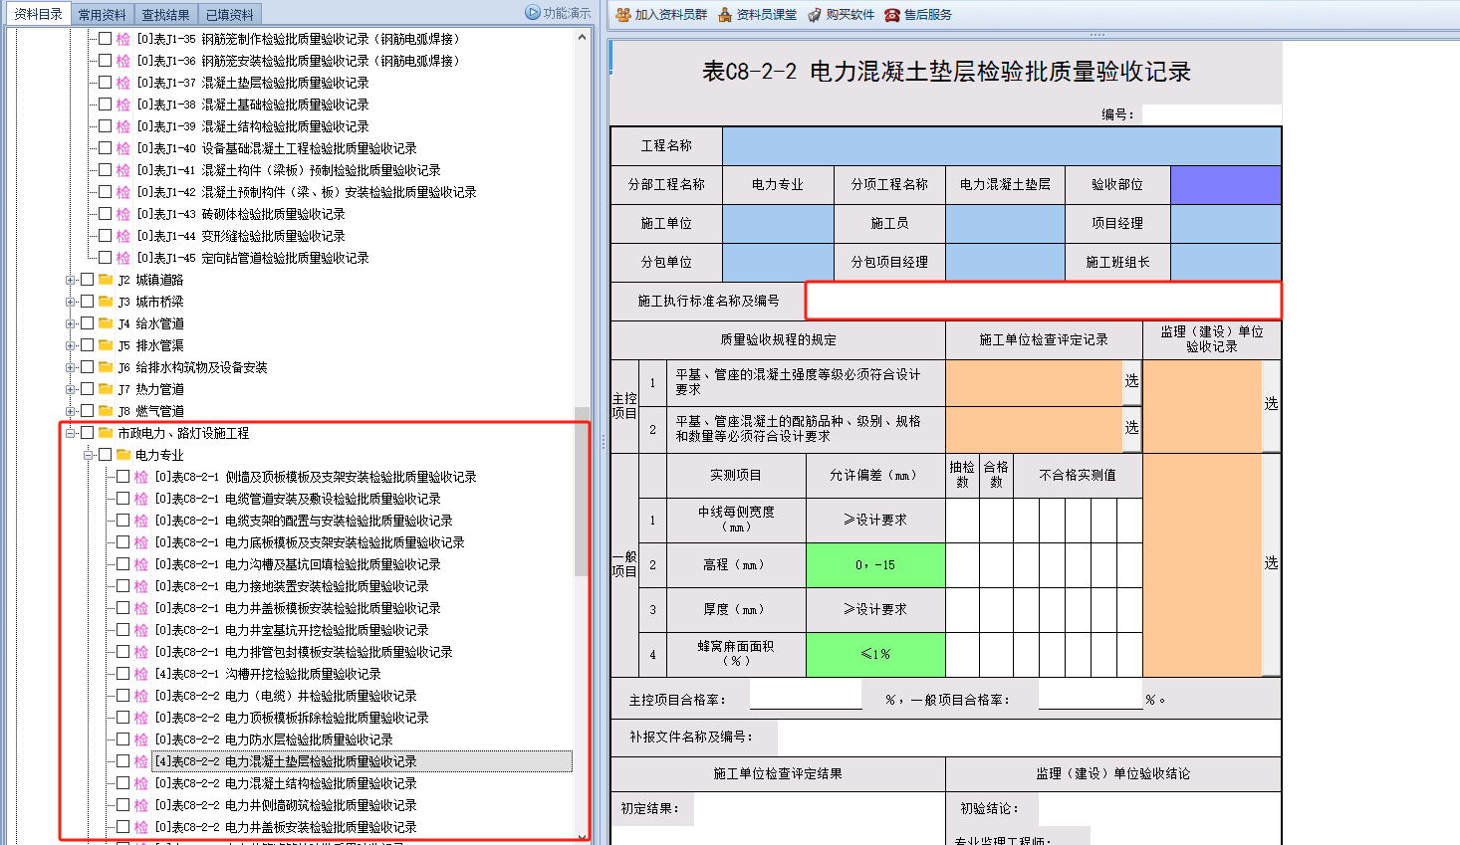Click the 检 icon for 表J1-40 设备基础混凝土
The height and width of the screenshot is (845, 1460).
coord(123,148)
